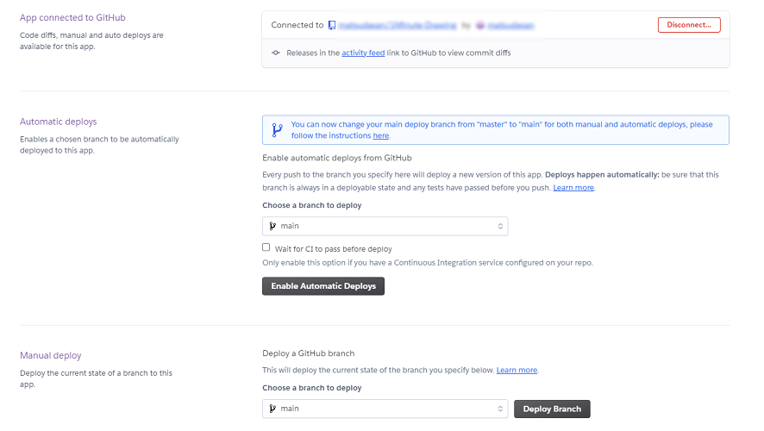Expand the manual deploy branch dropdown
Viewport: 764px width, 431px height.
[x=385, y=409]
